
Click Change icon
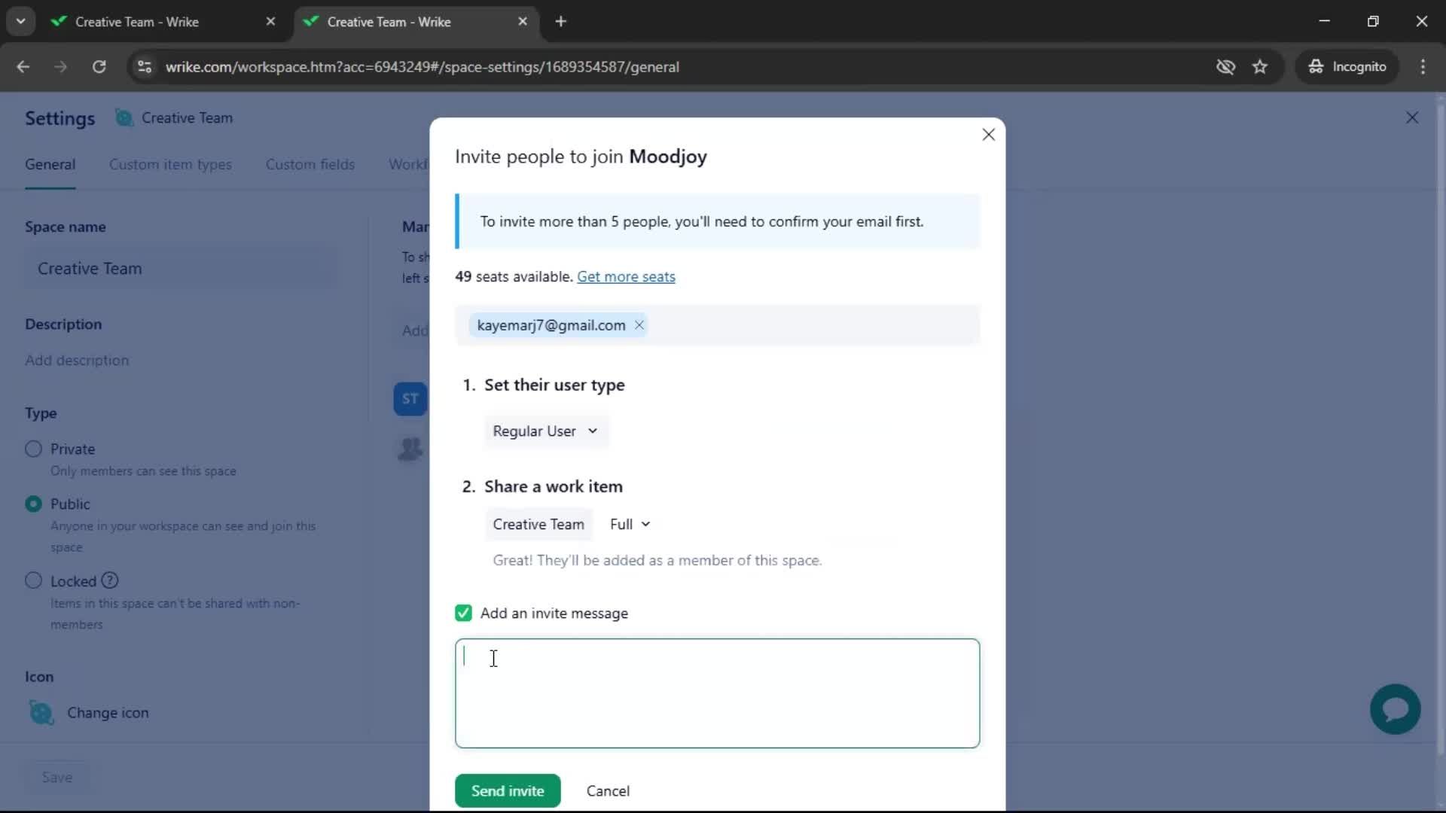(108, 712)
